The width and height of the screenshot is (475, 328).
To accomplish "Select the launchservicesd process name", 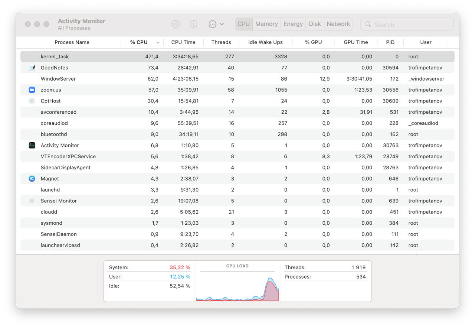I will [x=60, y=246].
